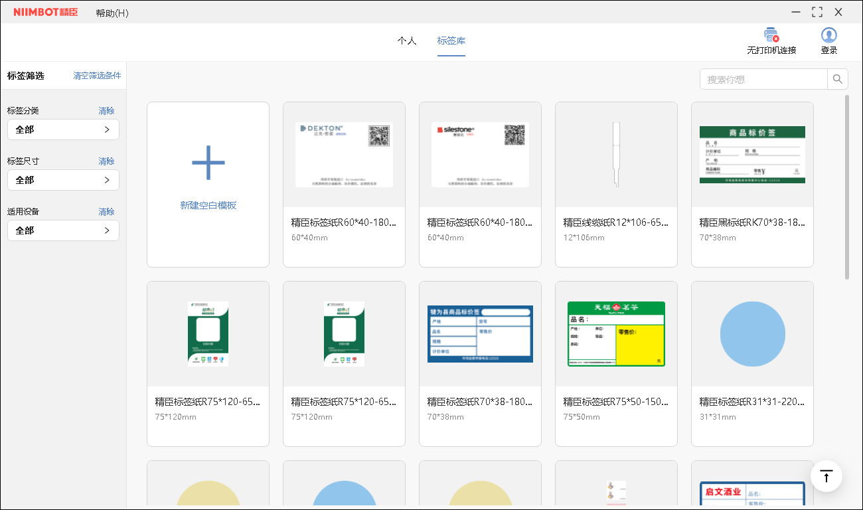Click the search magnifier icon

coord(838,79)
